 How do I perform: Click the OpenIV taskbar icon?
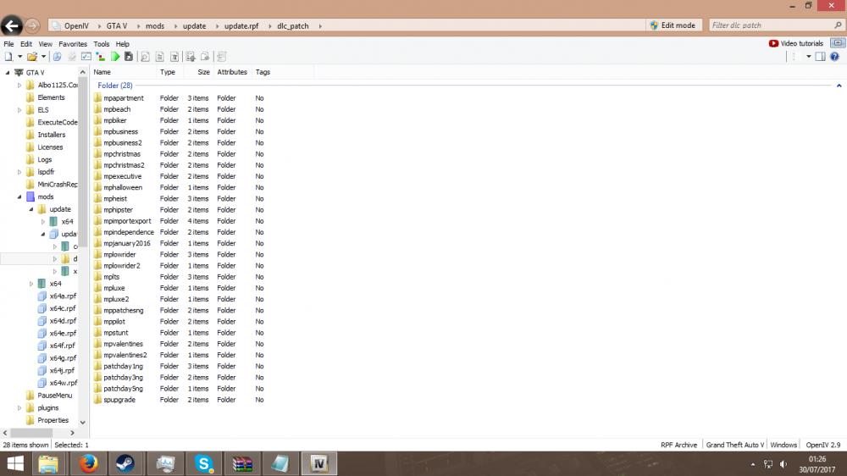(x=318, y=463)
